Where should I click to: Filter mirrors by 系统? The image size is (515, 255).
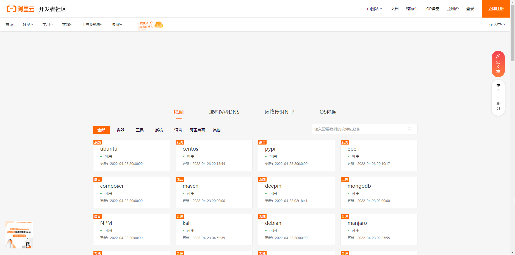pos(159,130)
